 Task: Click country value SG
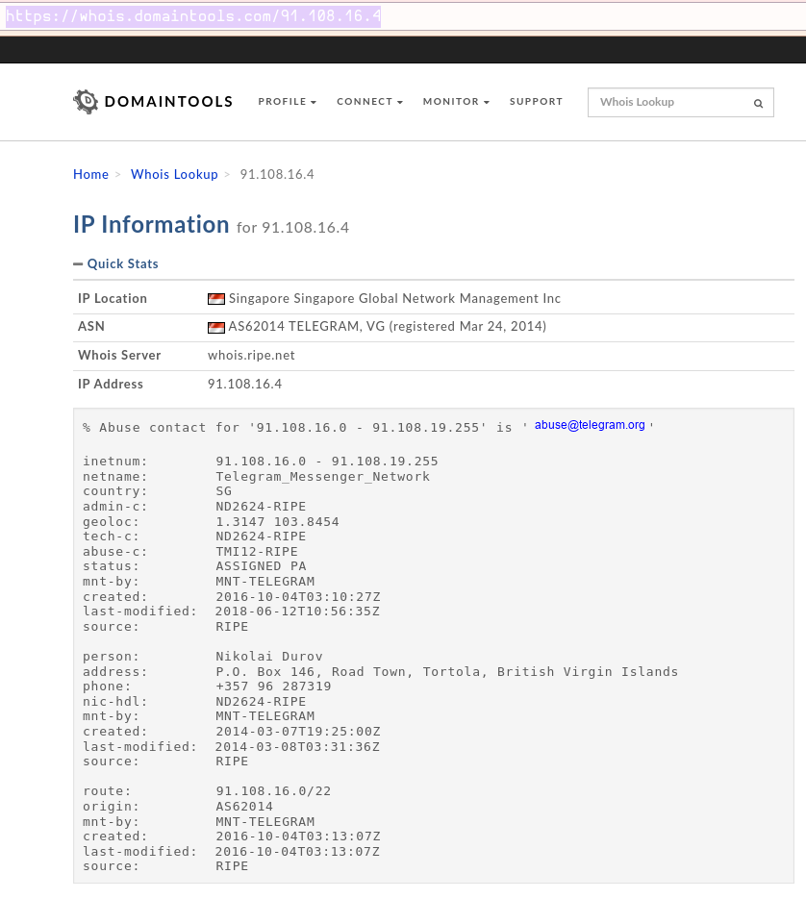click(224, 491)
